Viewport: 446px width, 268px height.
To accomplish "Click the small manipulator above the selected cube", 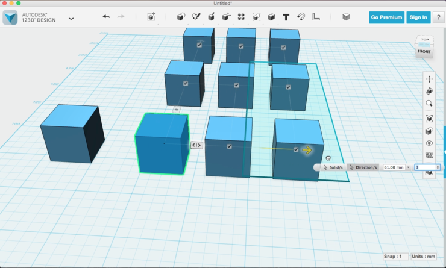I will click(177, 110).
